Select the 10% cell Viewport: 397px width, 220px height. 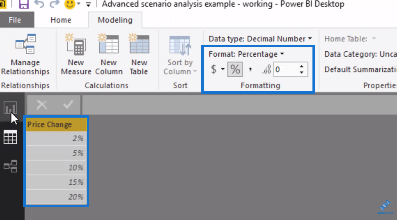56,168
